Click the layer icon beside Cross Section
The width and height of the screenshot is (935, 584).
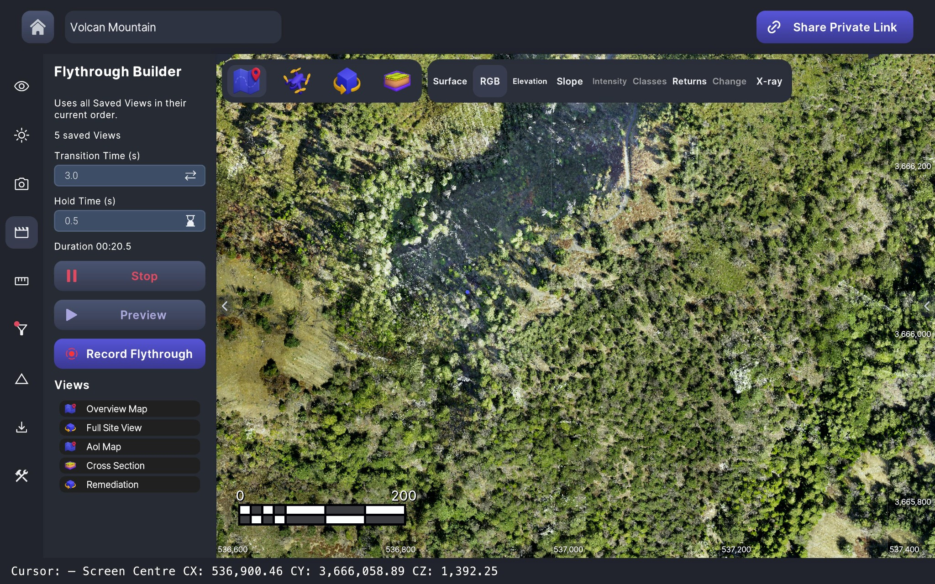coord(70,466)
